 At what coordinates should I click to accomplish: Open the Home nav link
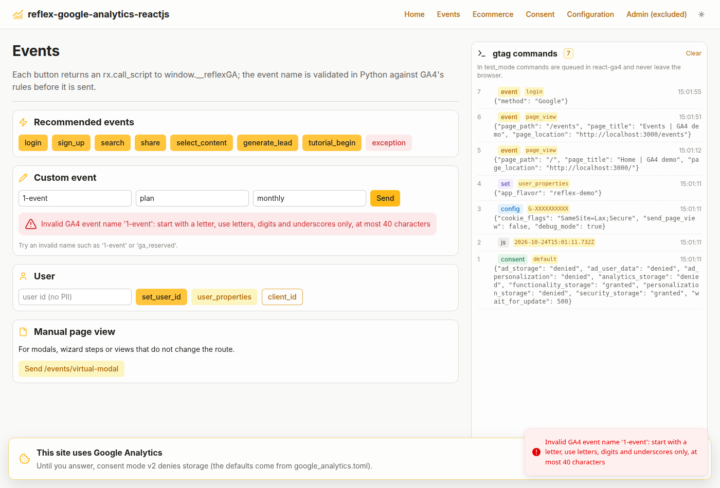click(x=415, y=14)
